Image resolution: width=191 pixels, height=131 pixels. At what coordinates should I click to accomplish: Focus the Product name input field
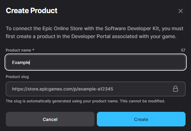coord(95,62)
